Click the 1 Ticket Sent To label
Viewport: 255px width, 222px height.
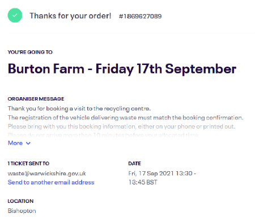coord(28,163)
